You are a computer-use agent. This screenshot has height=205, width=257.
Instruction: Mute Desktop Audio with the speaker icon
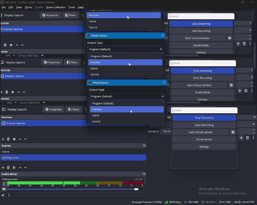pos(4,189)
